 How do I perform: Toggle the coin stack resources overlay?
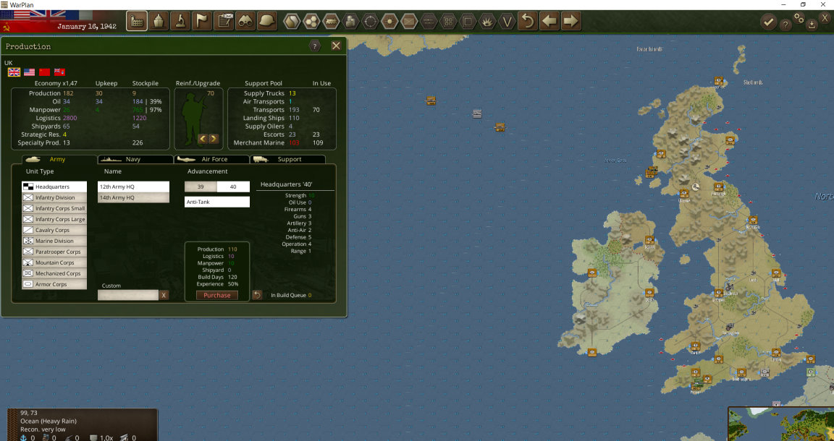click(350, 22)
